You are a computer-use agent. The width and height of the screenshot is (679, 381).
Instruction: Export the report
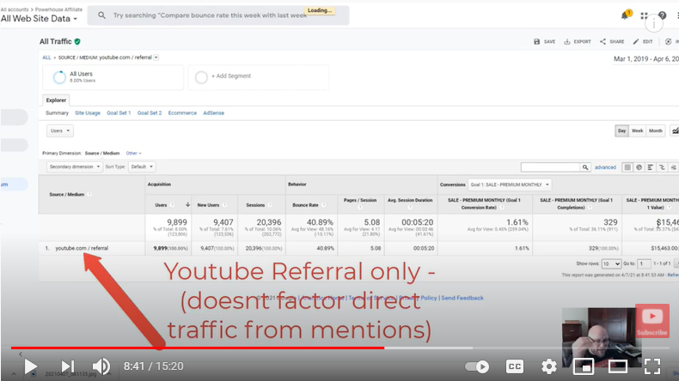pyautogui.click(x=578, y=41)
